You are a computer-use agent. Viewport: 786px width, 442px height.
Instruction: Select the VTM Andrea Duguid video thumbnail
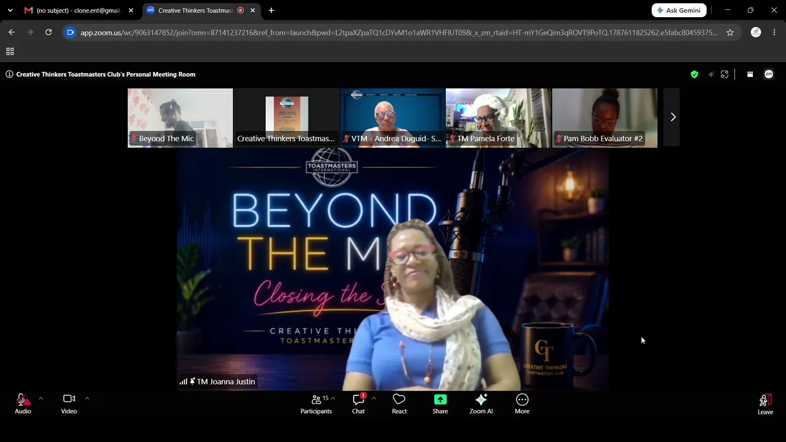[392, 118]
